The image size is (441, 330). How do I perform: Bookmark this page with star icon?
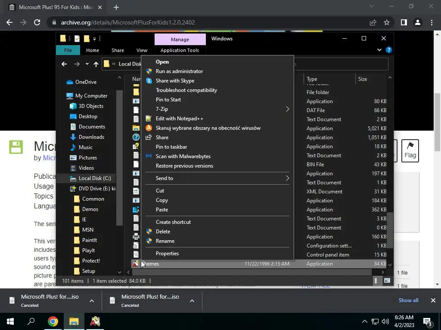[387, 22]
